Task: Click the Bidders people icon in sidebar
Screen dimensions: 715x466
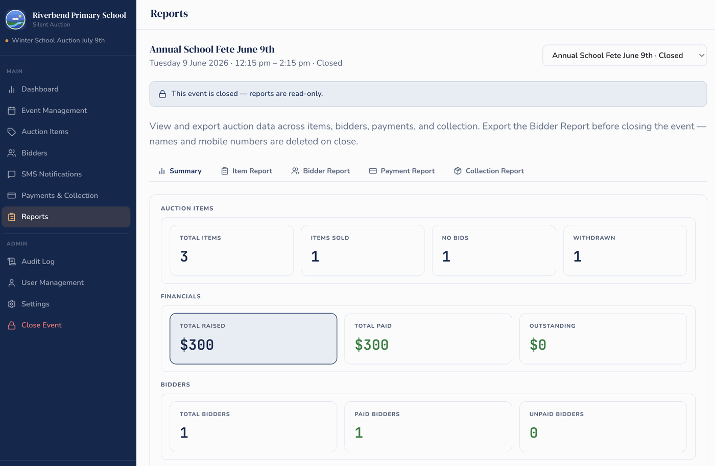Action: (x=12, y=153)
